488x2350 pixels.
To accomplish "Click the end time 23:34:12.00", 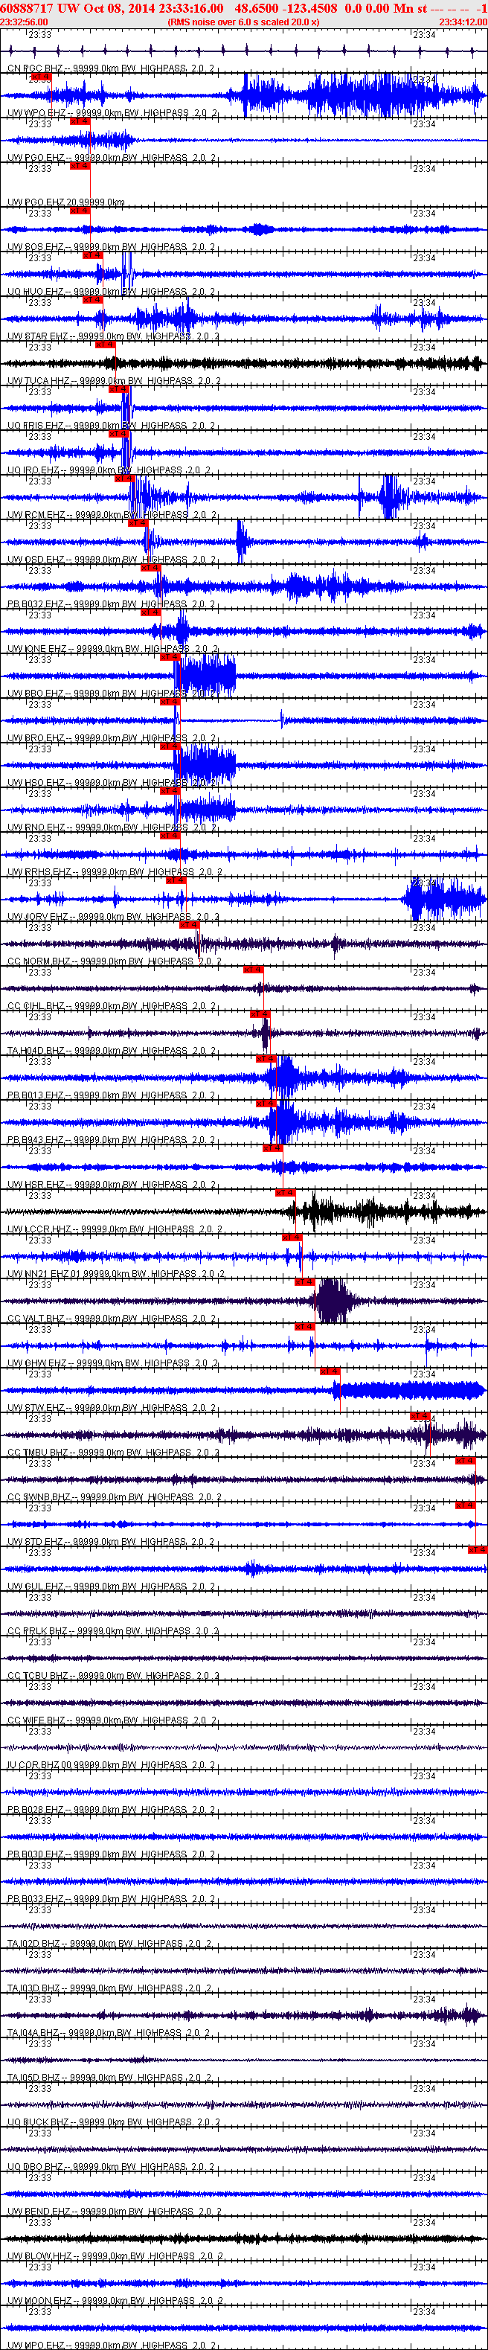I will 463,22.
